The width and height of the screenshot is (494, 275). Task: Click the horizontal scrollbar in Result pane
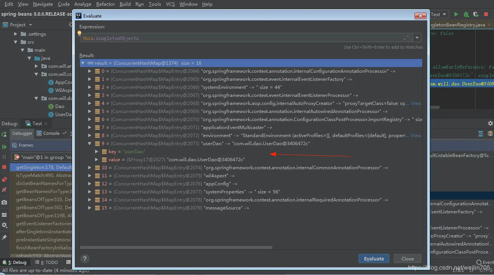coord(176,247)
